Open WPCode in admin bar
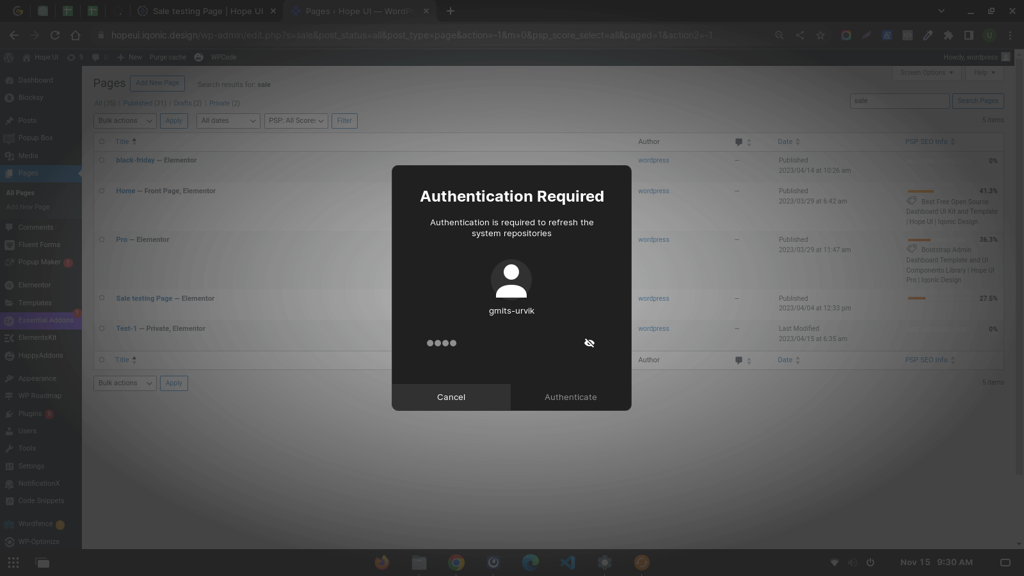The image size is (1024, 576). pos(223,57)
